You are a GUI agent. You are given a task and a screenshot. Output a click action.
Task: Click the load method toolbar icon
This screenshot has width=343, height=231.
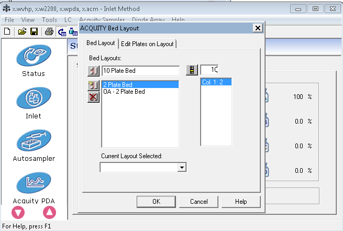click(x=62, y=32)
